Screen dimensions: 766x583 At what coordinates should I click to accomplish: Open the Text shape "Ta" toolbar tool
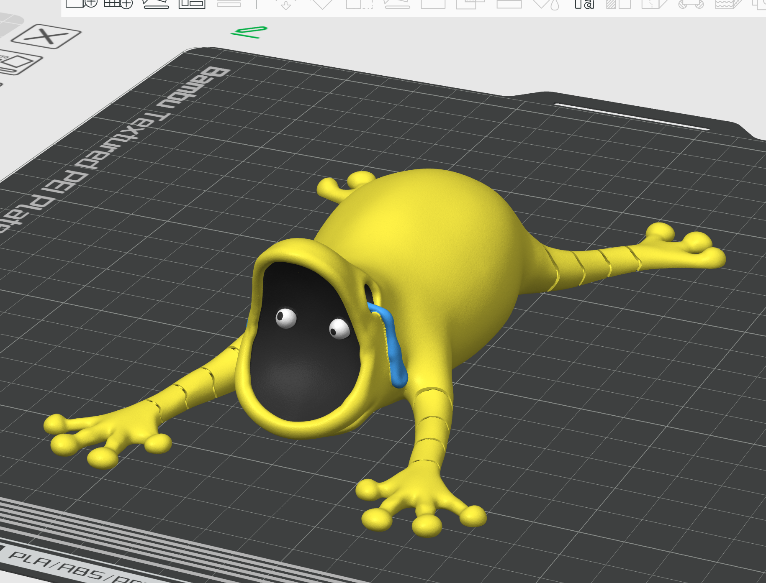584,4
